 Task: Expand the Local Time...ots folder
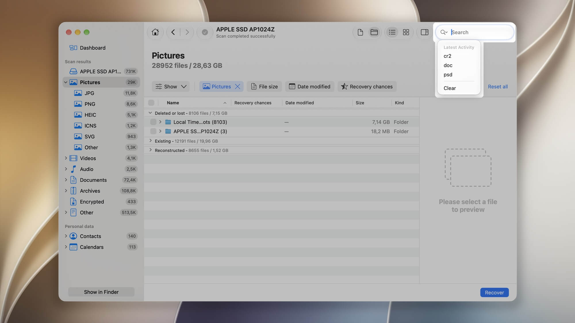point(160,122)
